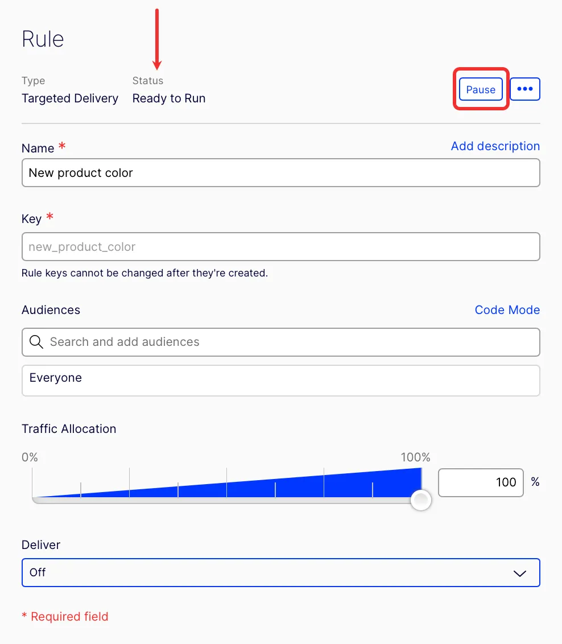Click the Pause button

(480, 89)
